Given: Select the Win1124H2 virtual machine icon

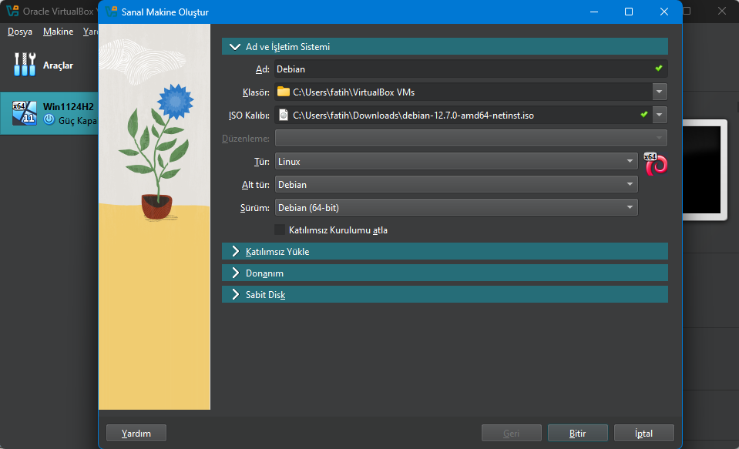Looking at the screenshot, I should (25, 113).
